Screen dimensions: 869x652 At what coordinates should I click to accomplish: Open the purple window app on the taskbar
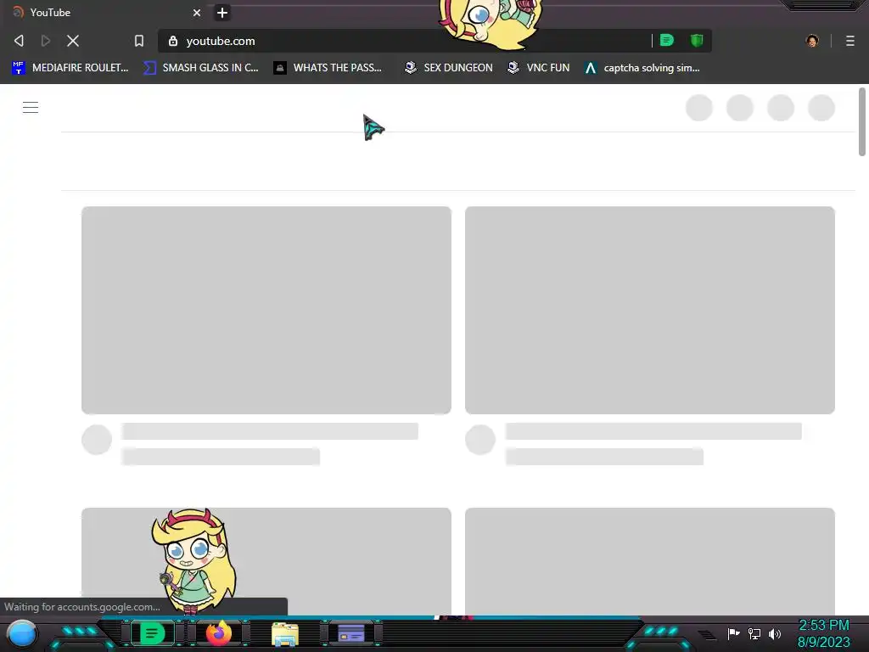click(350, 633)
